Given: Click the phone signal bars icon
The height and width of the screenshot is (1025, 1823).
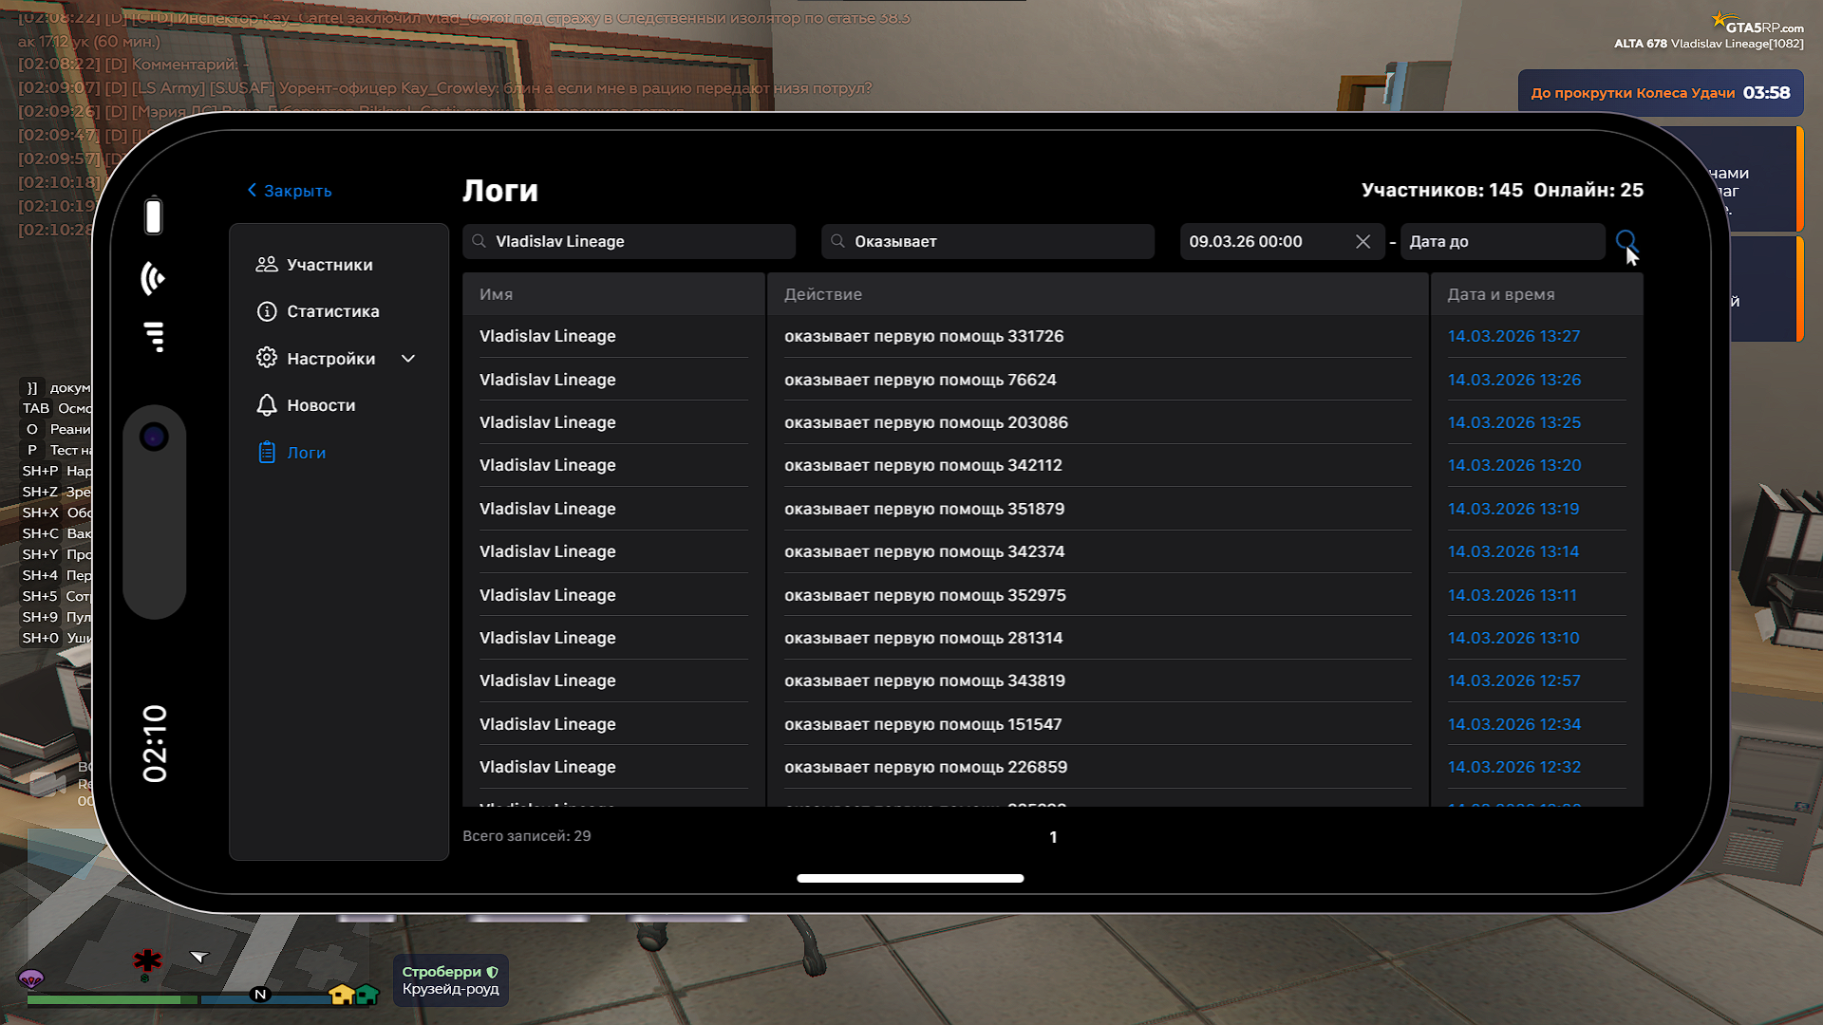Looking at the screenshot, I should point(154,336).
